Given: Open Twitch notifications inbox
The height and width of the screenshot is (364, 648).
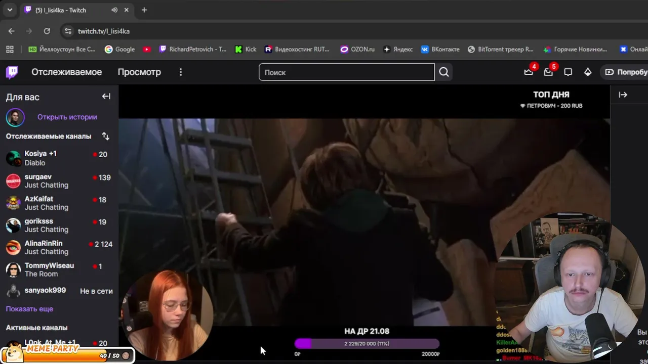Looking at the screenshot, I should [548, 72].
